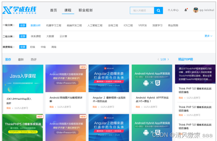
Task: Filter by 中级 difficulty
Action: [43, 47]
